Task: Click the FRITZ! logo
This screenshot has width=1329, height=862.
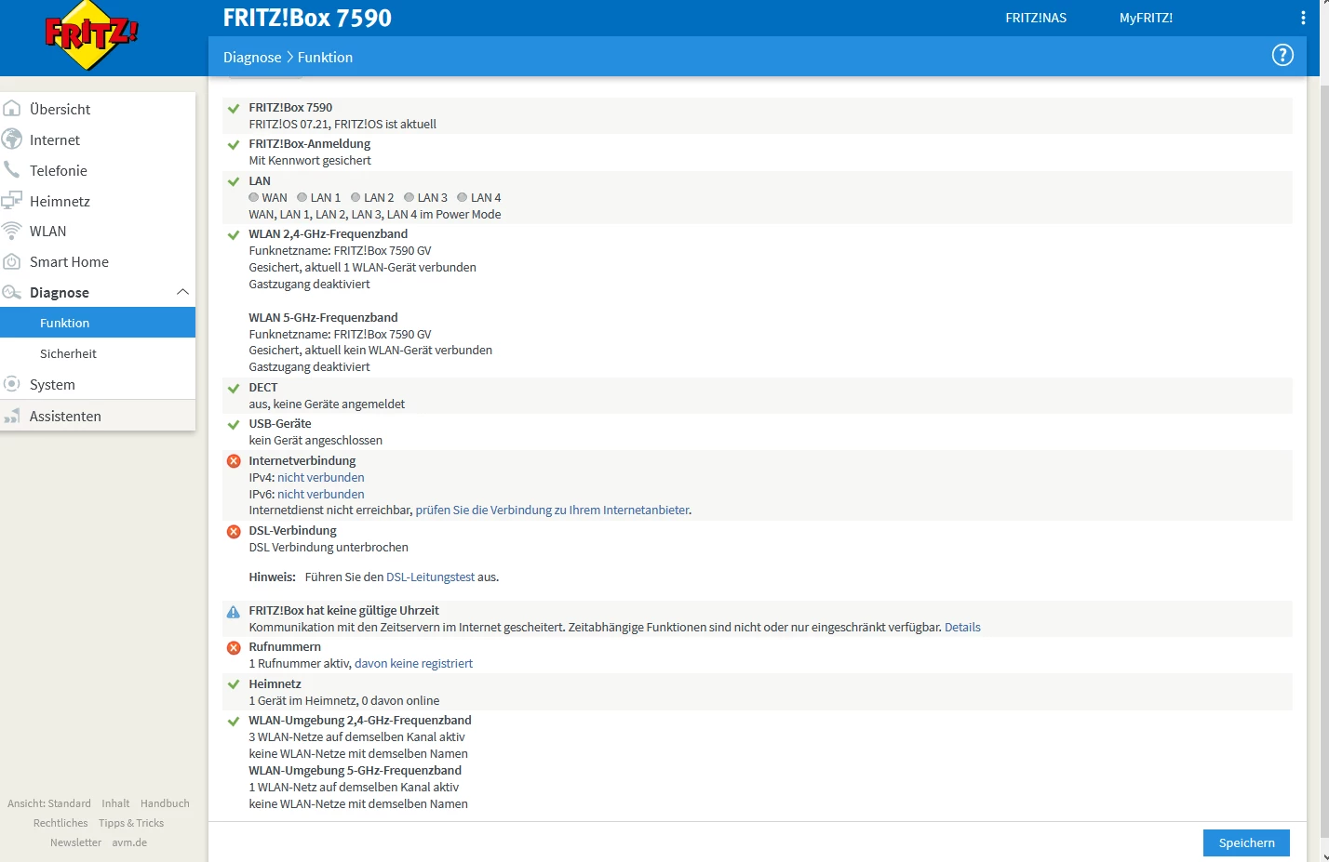Action: pos(91,35)
